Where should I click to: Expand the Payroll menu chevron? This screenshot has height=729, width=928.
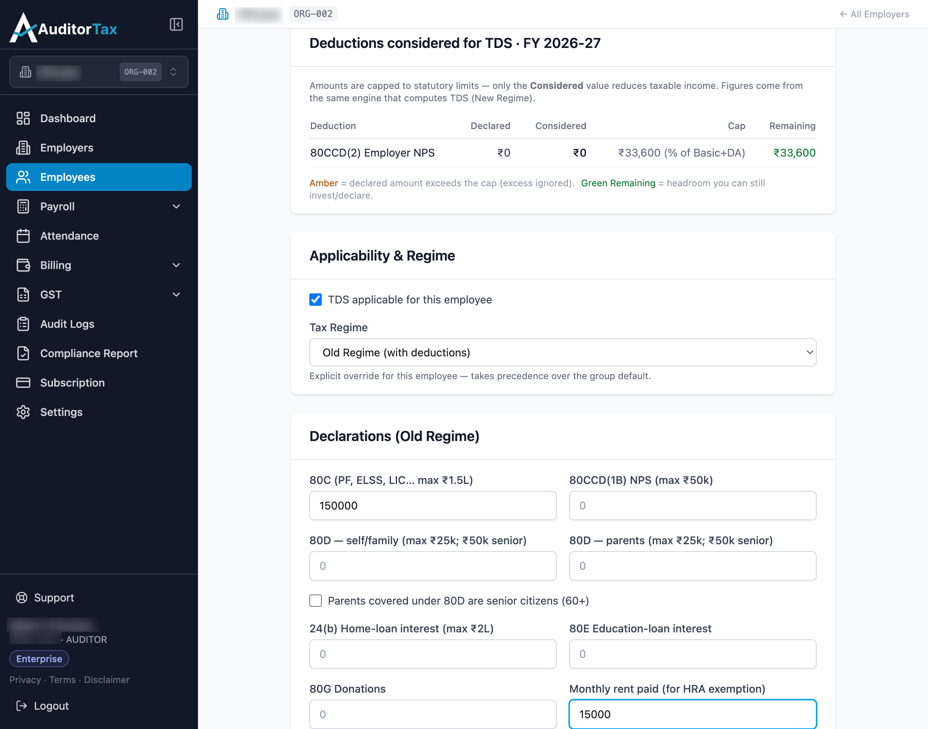[176, 206]
